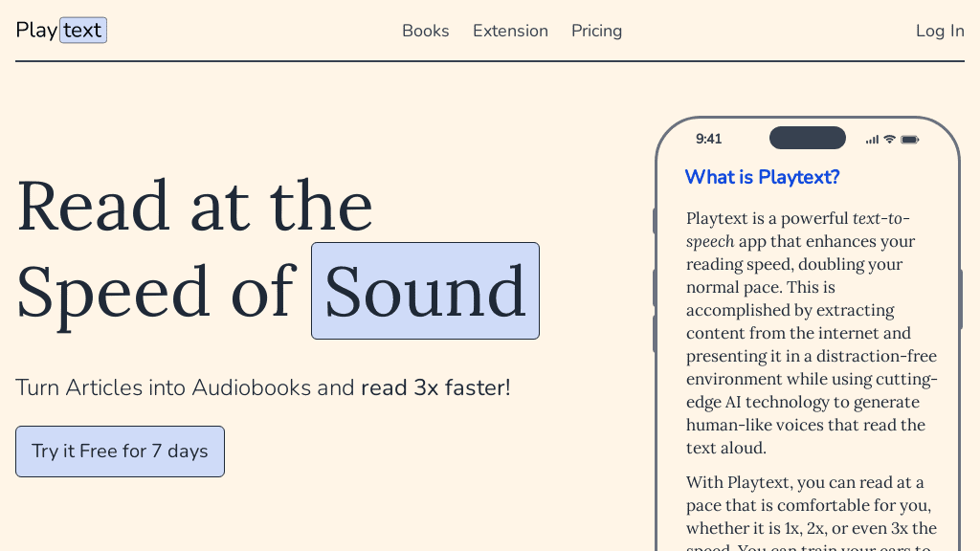This screenshot has width=980, height=551.
Task: Click the battery icon in phone status bar
Action: click(x=910, y=140)
